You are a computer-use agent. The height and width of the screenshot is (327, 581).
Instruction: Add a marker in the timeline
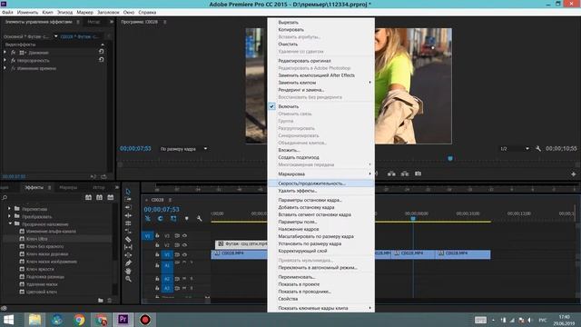(186, 219)
